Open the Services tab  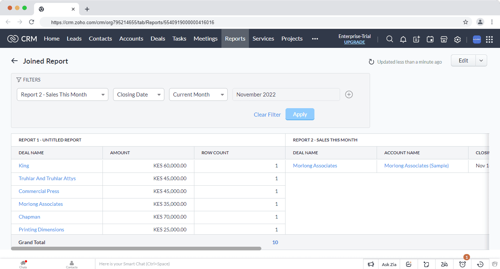click(263, 39)
